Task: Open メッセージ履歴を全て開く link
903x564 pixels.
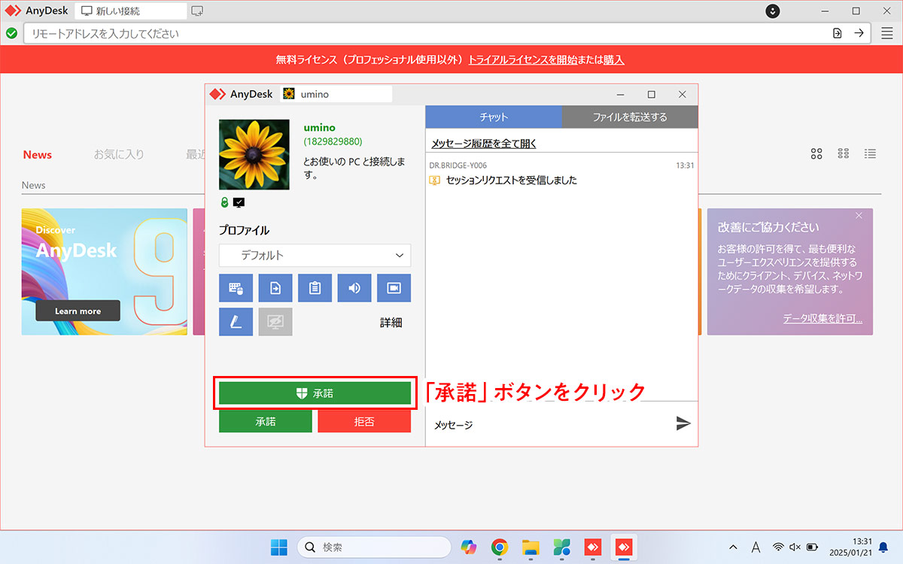Action: pyautogui.click(x=483, y=143)
